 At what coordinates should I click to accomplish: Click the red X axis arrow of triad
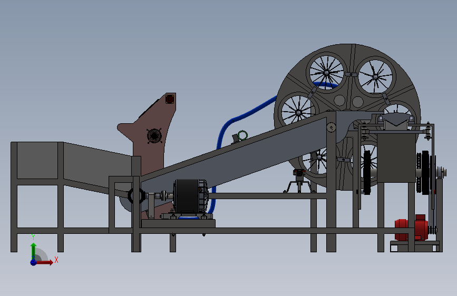[45, 262]
